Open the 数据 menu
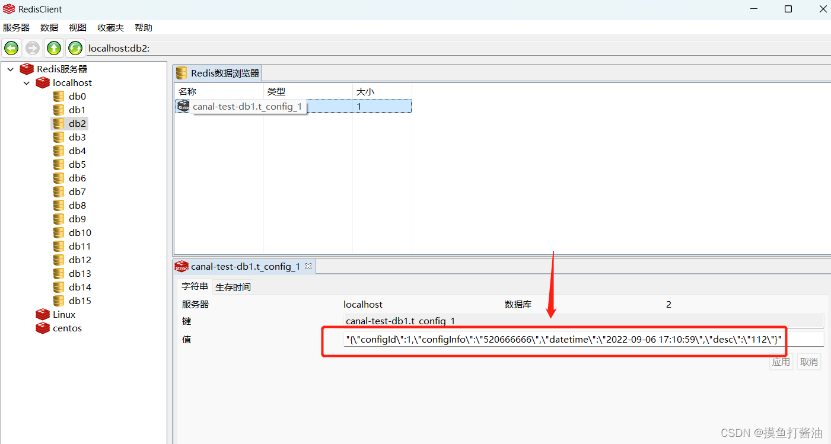The height and width of the screenshot is (444, 831). pyautogui.click(x=49, y=28)
